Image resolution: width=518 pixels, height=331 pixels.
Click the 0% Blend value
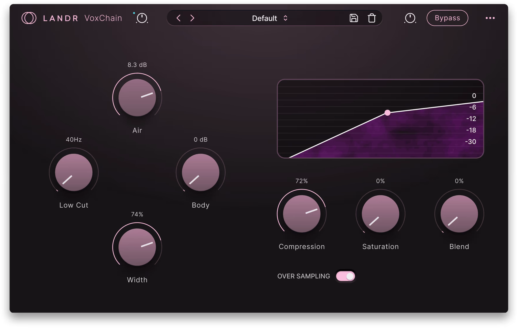(x=459, y=181)
